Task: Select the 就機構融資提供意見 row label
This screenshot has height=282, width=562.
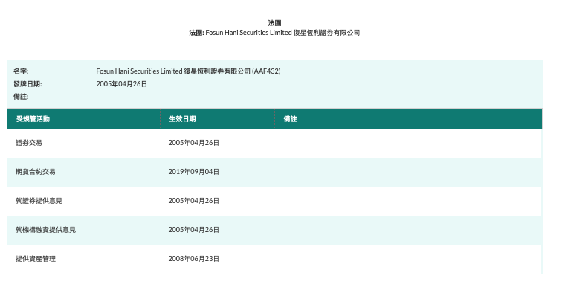Action: click(45, 230)
